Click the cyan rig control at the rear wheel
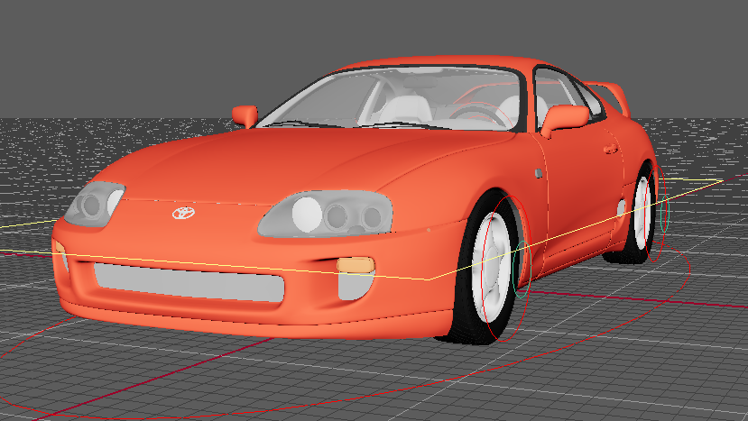The image size is (748, 421). tap(665, 213)
